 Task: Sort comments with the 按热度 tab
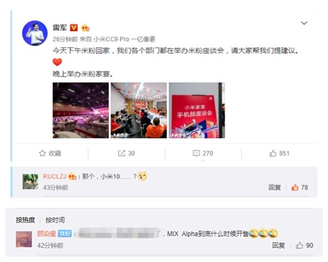25,220
